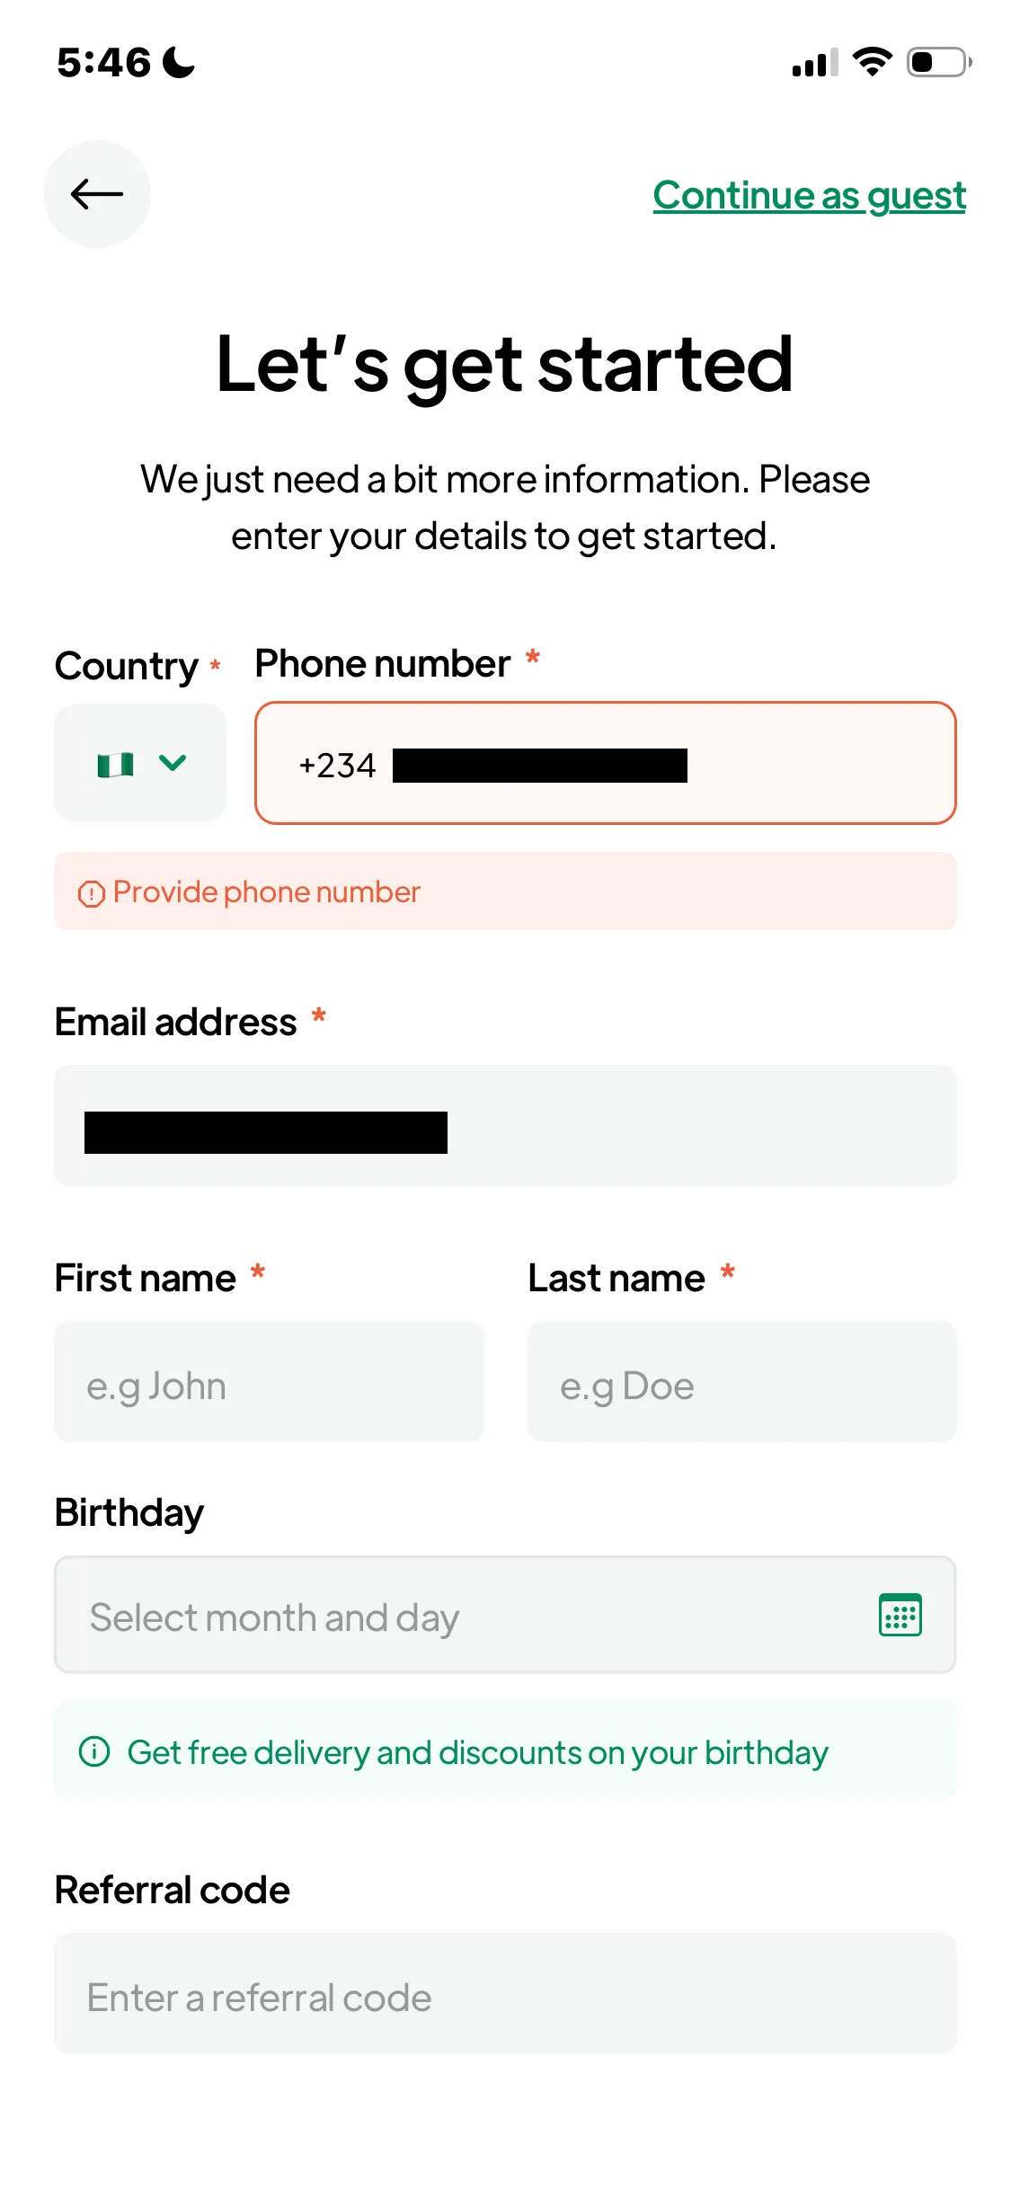Tap the Last name field
Screen dimensions: 1011x2189
tap(742, 1381)
